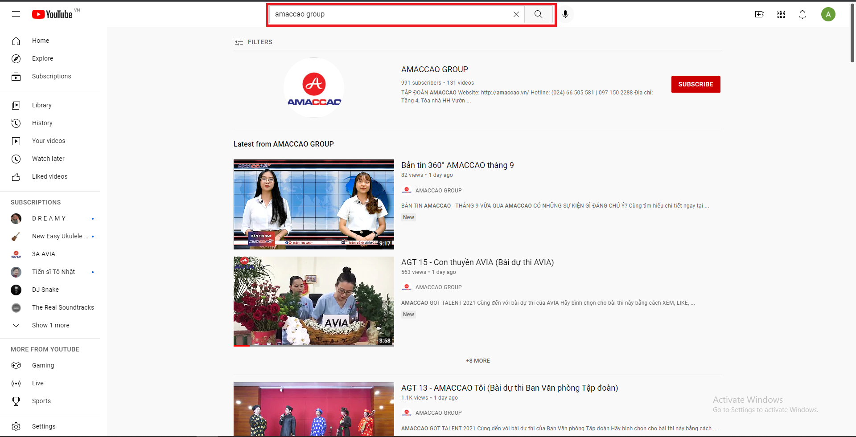This screenshot has height=437, width=856.
Task: Click the 563 views • 1 day ago text
Action: pyautogui.click(x=428, y=272)
